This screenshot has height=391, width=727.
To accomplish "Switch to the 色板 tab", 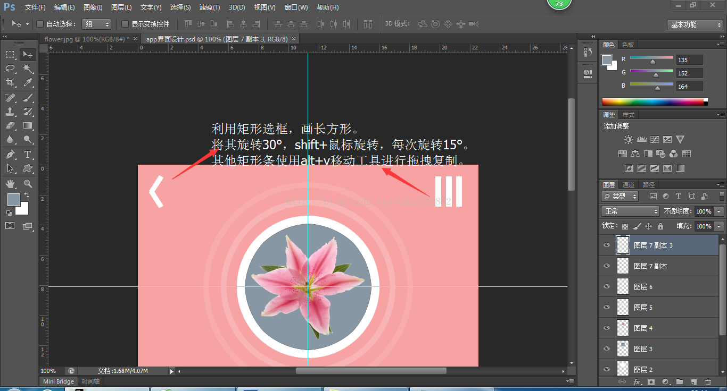I will tap(628, 45).
